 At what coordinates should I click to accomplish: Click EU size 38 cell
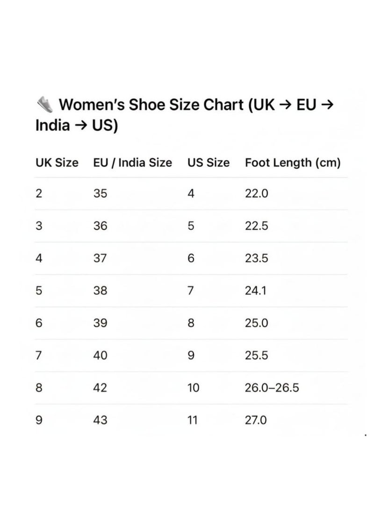(100, 291)
